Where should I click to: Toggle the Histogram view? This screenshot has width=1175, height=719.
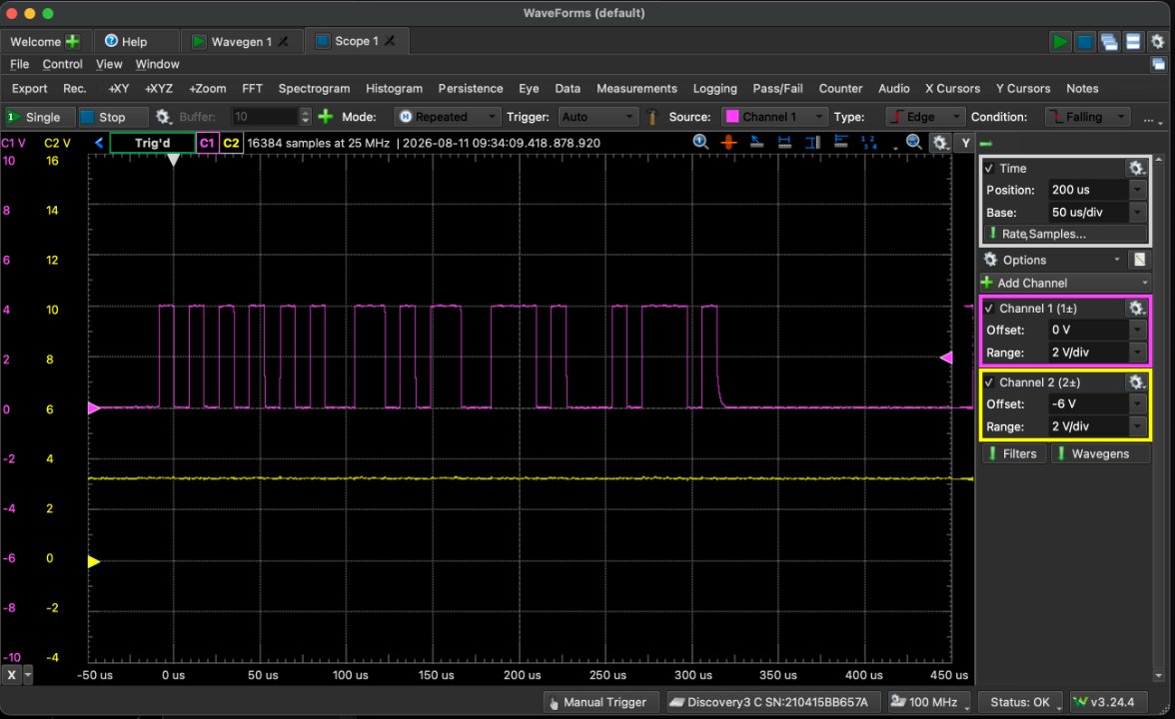click(394, 88)
